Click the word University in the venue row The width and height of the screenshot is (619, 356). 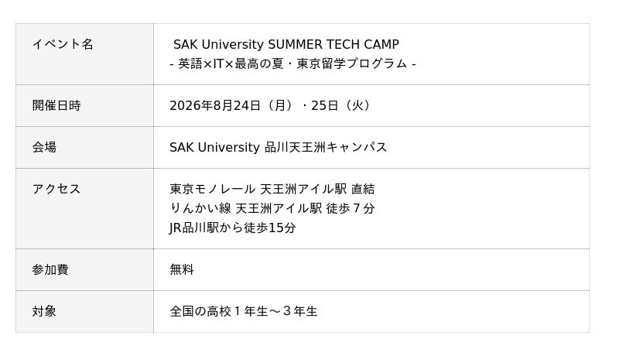(x=228, y=148)
